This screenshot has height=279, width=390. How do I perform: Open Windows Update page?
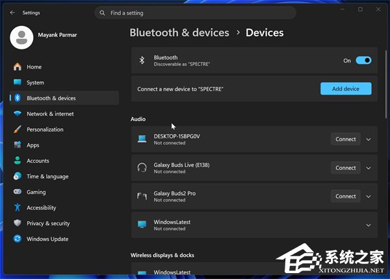tap(64, 239)
